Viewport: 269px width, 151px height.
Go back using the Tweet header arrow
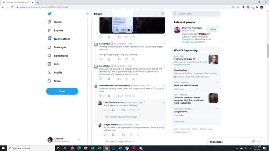87,14
